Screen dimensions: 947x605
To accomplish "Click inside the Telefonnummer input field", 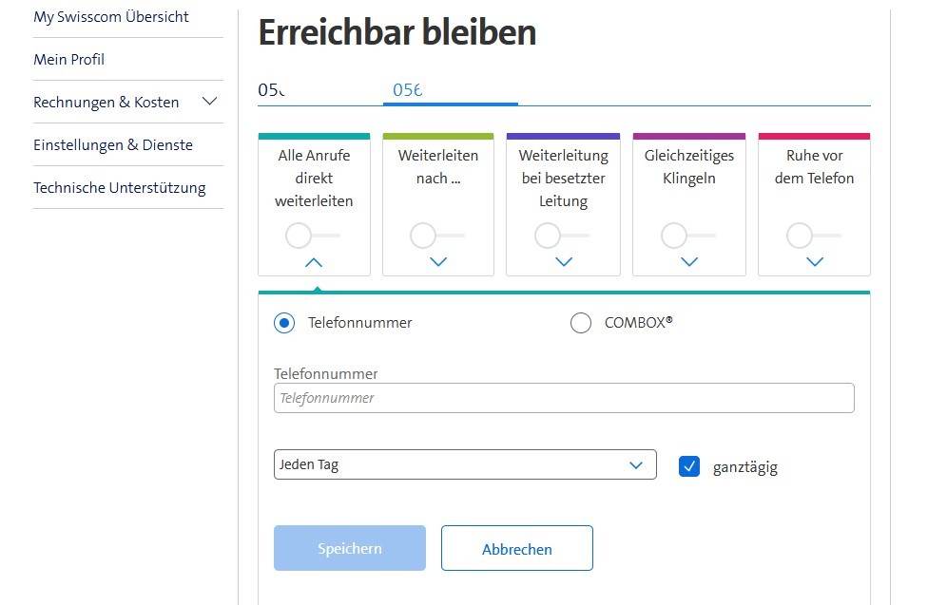I will 563,397.
